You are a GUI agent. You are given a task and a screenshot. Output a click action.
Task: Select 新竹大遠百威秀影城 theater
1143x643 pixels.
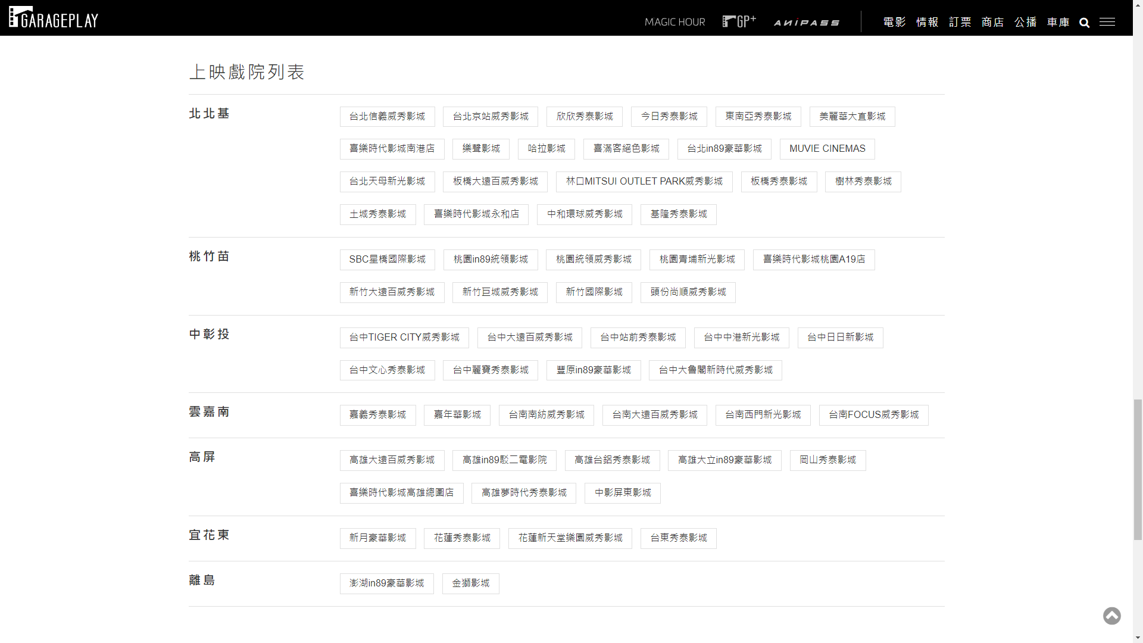pyautogui.click(x=392, y=292)
